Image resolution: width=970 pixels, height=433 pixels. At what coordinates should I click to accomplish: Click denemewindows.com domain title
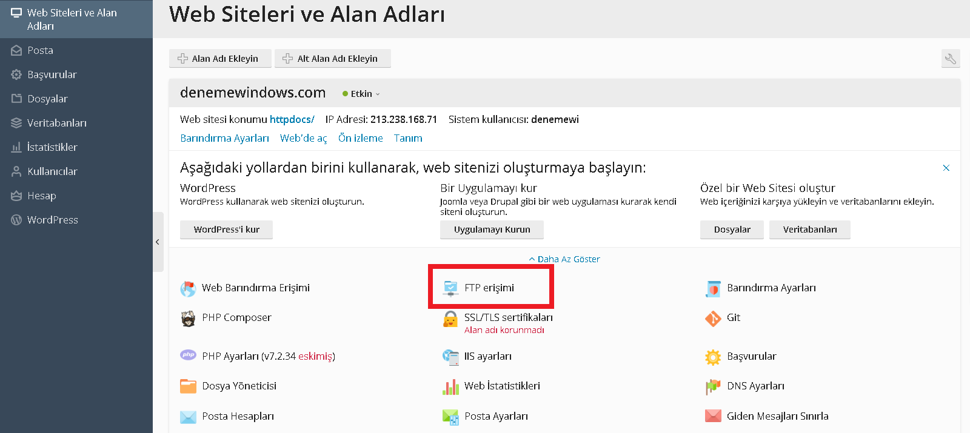(x=253, y=93)
